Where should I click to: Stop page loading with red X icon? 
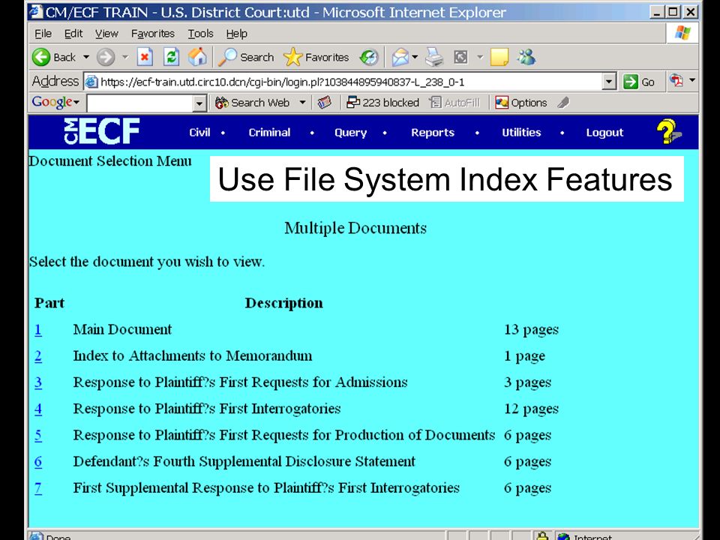pyautogui.click(x=145, y=58)
